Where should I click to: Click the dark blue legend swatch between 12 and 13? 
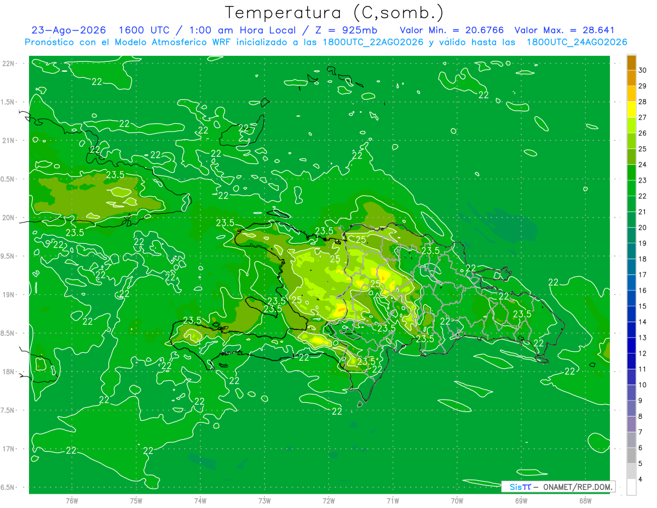[631, 346]
